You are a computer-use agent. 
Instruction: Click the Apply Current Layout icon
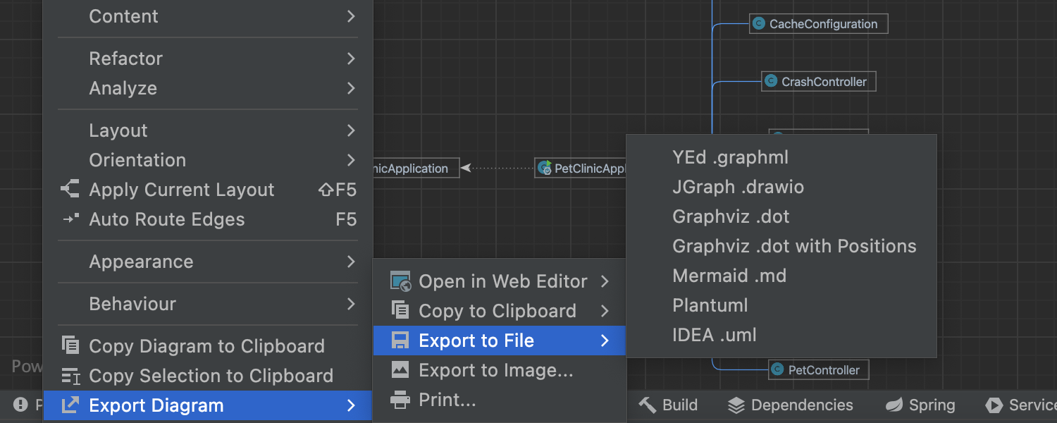coord(70,190)
